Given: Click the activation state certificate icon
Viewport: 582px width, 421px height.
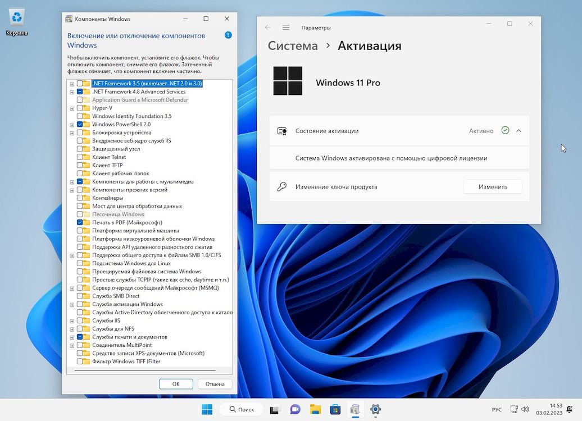Looking at the screenshot, I should tap(282, 131).
